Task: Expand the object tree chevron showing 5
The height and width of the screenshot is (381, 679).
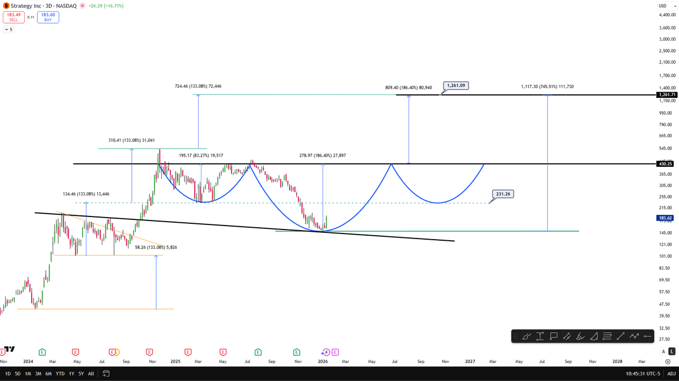Action: 9,29
